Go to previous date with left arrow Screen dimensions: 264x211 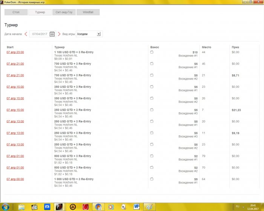[x=26, y=34]
